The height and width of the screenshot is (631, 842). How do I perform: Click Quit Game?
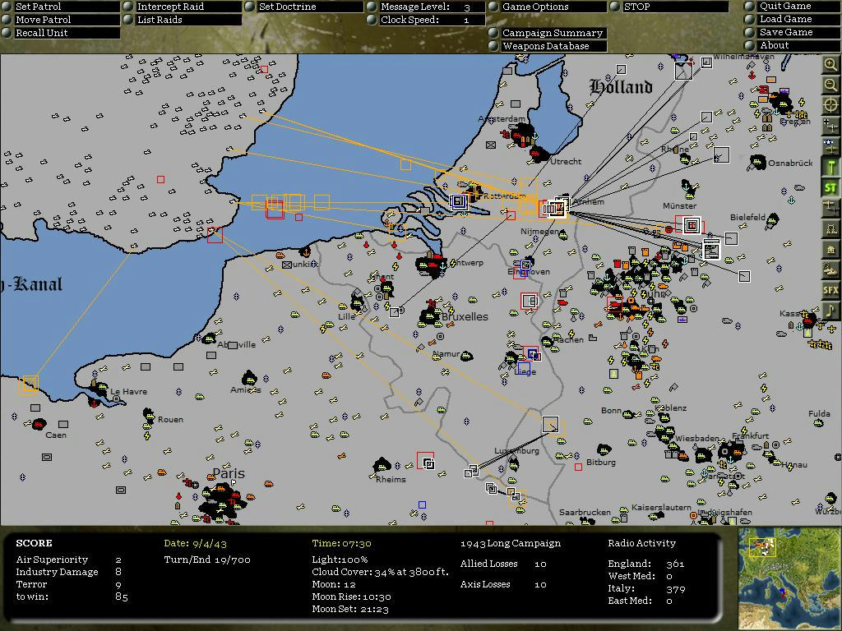(x=792, y=6)
